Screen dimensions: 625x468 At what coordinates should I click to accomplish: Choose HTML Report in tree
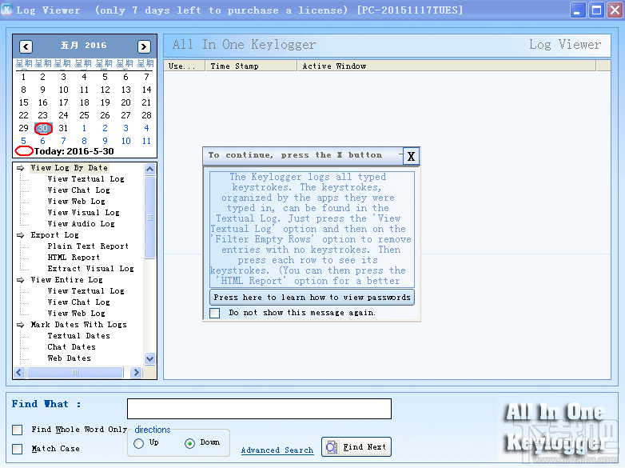74,258
